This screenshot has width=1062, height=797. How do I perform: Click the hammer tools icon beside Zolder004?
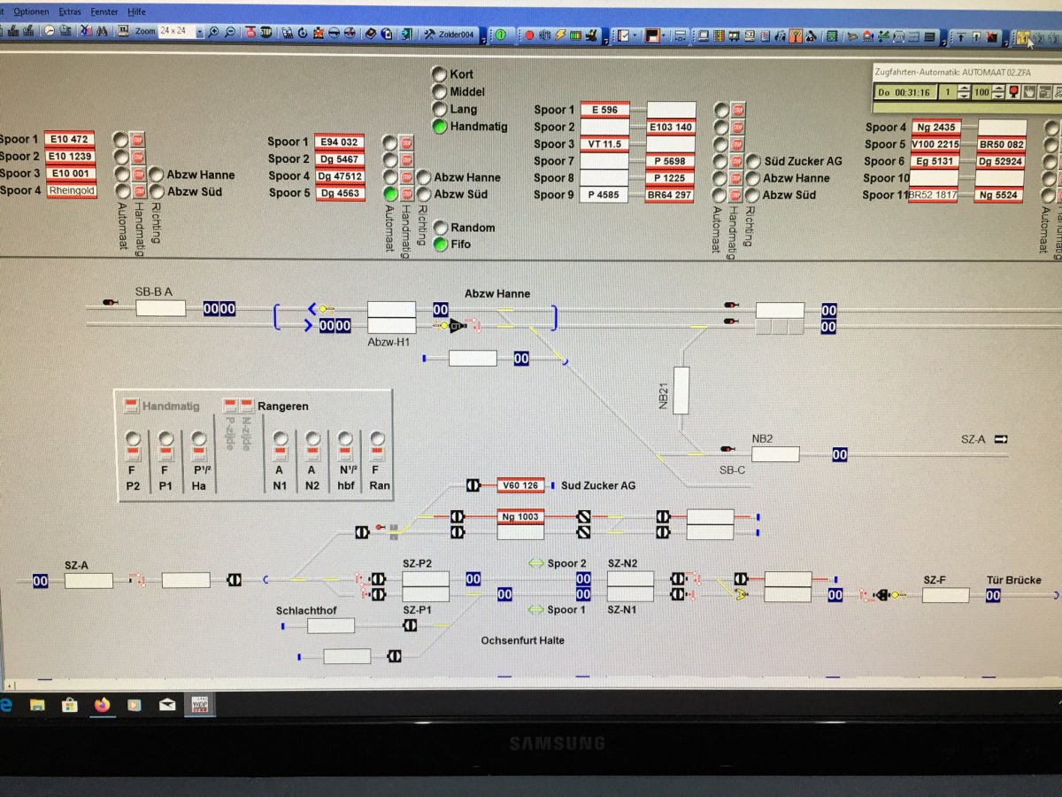click(x=429, y=34)
